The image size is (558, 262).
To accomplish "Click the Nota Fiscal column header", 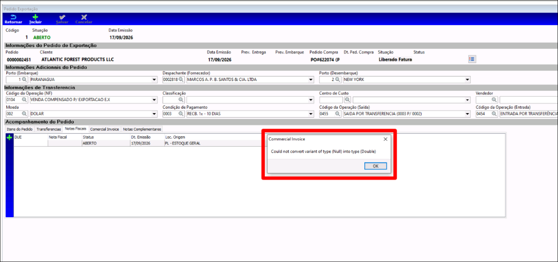I will click(x=65, y=137).
